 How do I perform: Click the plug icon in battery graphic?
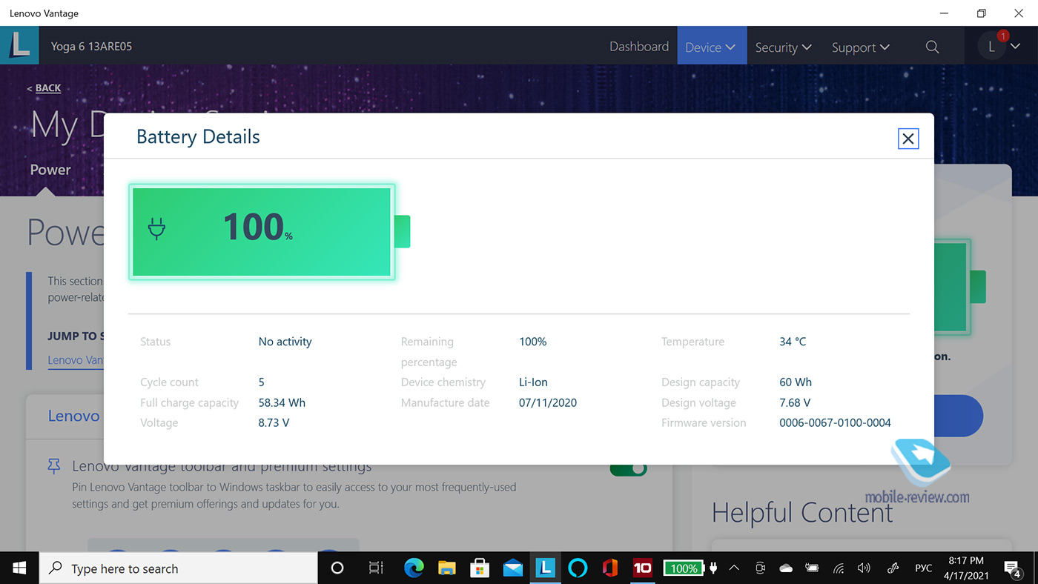[156, 228]
